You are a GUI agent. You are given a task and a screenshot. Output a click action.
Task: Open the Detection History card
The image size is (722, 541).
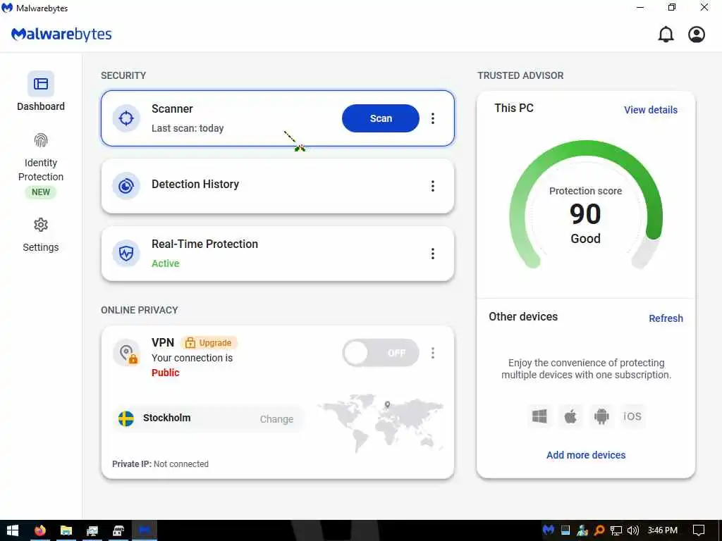tap(278, 186)
